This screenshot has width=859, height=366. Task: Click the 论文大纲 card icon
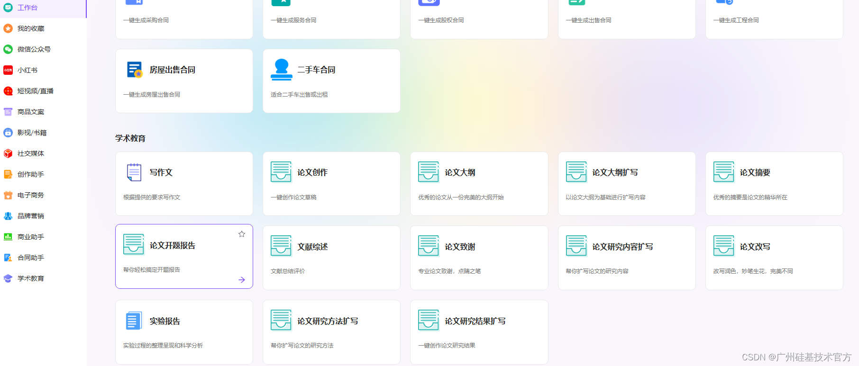pos(429,172)
